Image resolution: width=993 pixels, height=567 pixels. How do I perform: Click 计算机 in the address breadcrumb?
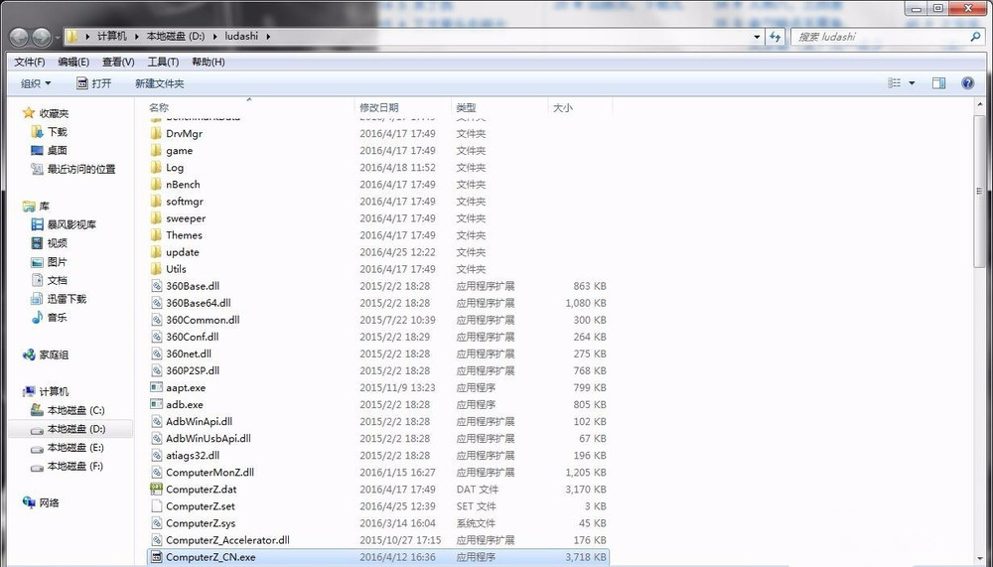pos(112,36)
